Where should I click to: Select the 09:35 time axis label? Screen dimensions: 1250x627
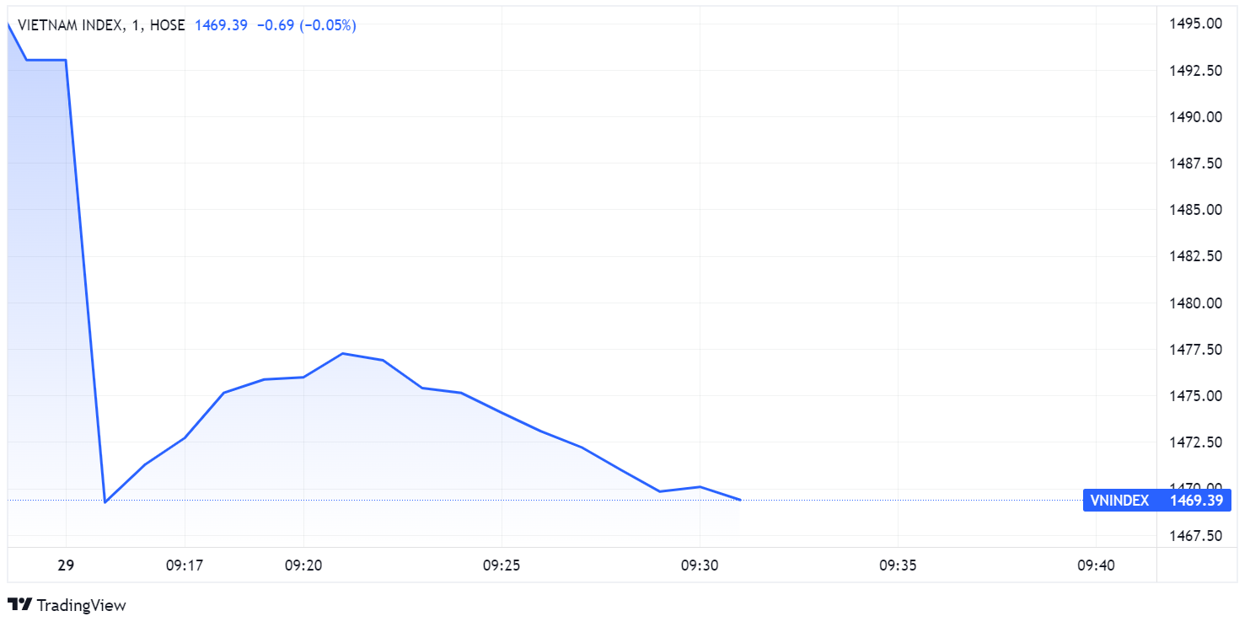point(898,565)
